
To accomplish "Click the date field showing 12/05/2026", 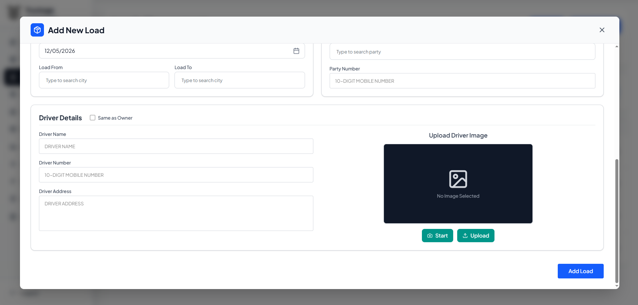I will pyautogui.click(x=172, y=51).
